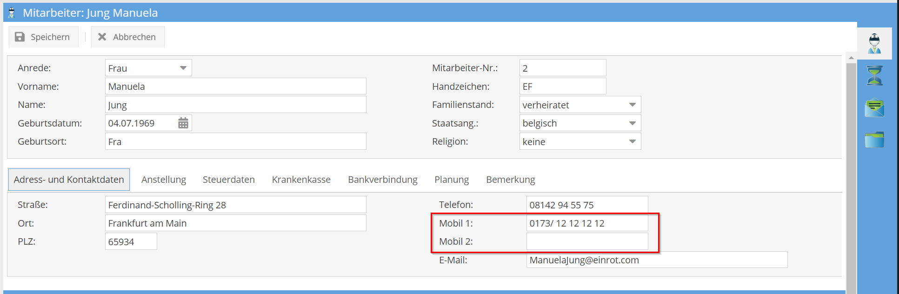899x294 pixels.
Task: Click the Mobil 1 input field
Action: pos(587,223)
